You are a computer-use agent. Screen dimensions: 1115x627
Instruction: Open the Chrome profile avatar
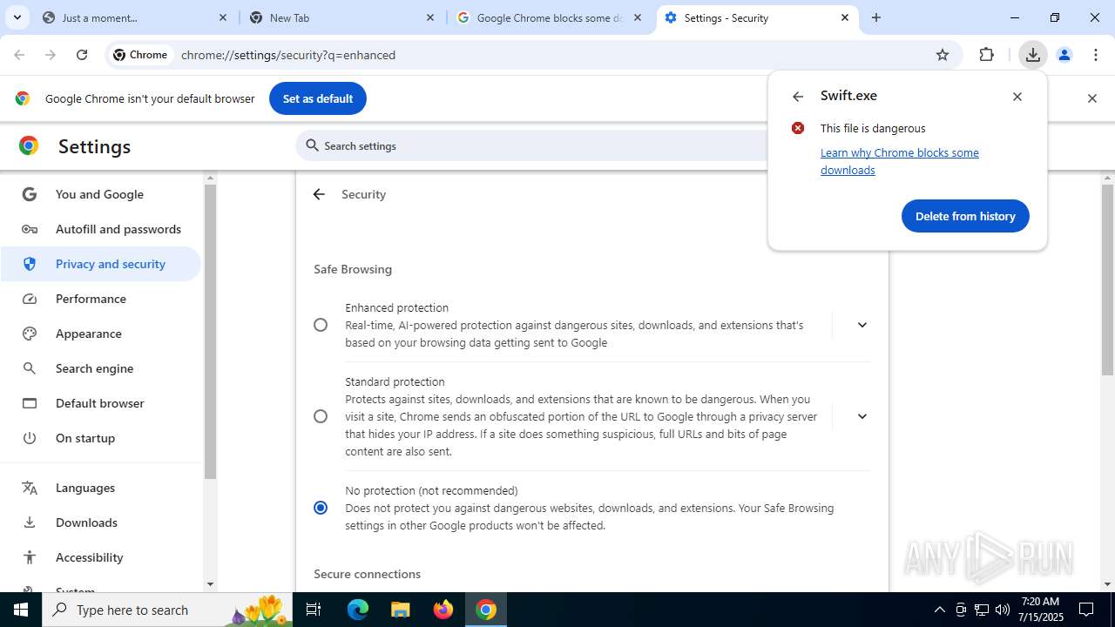1064,55
